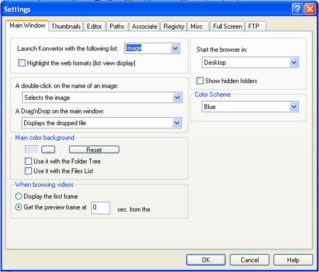Switch to the Thumbnails tab
This screenshot has width=319, height=272.
coord(66,26)
